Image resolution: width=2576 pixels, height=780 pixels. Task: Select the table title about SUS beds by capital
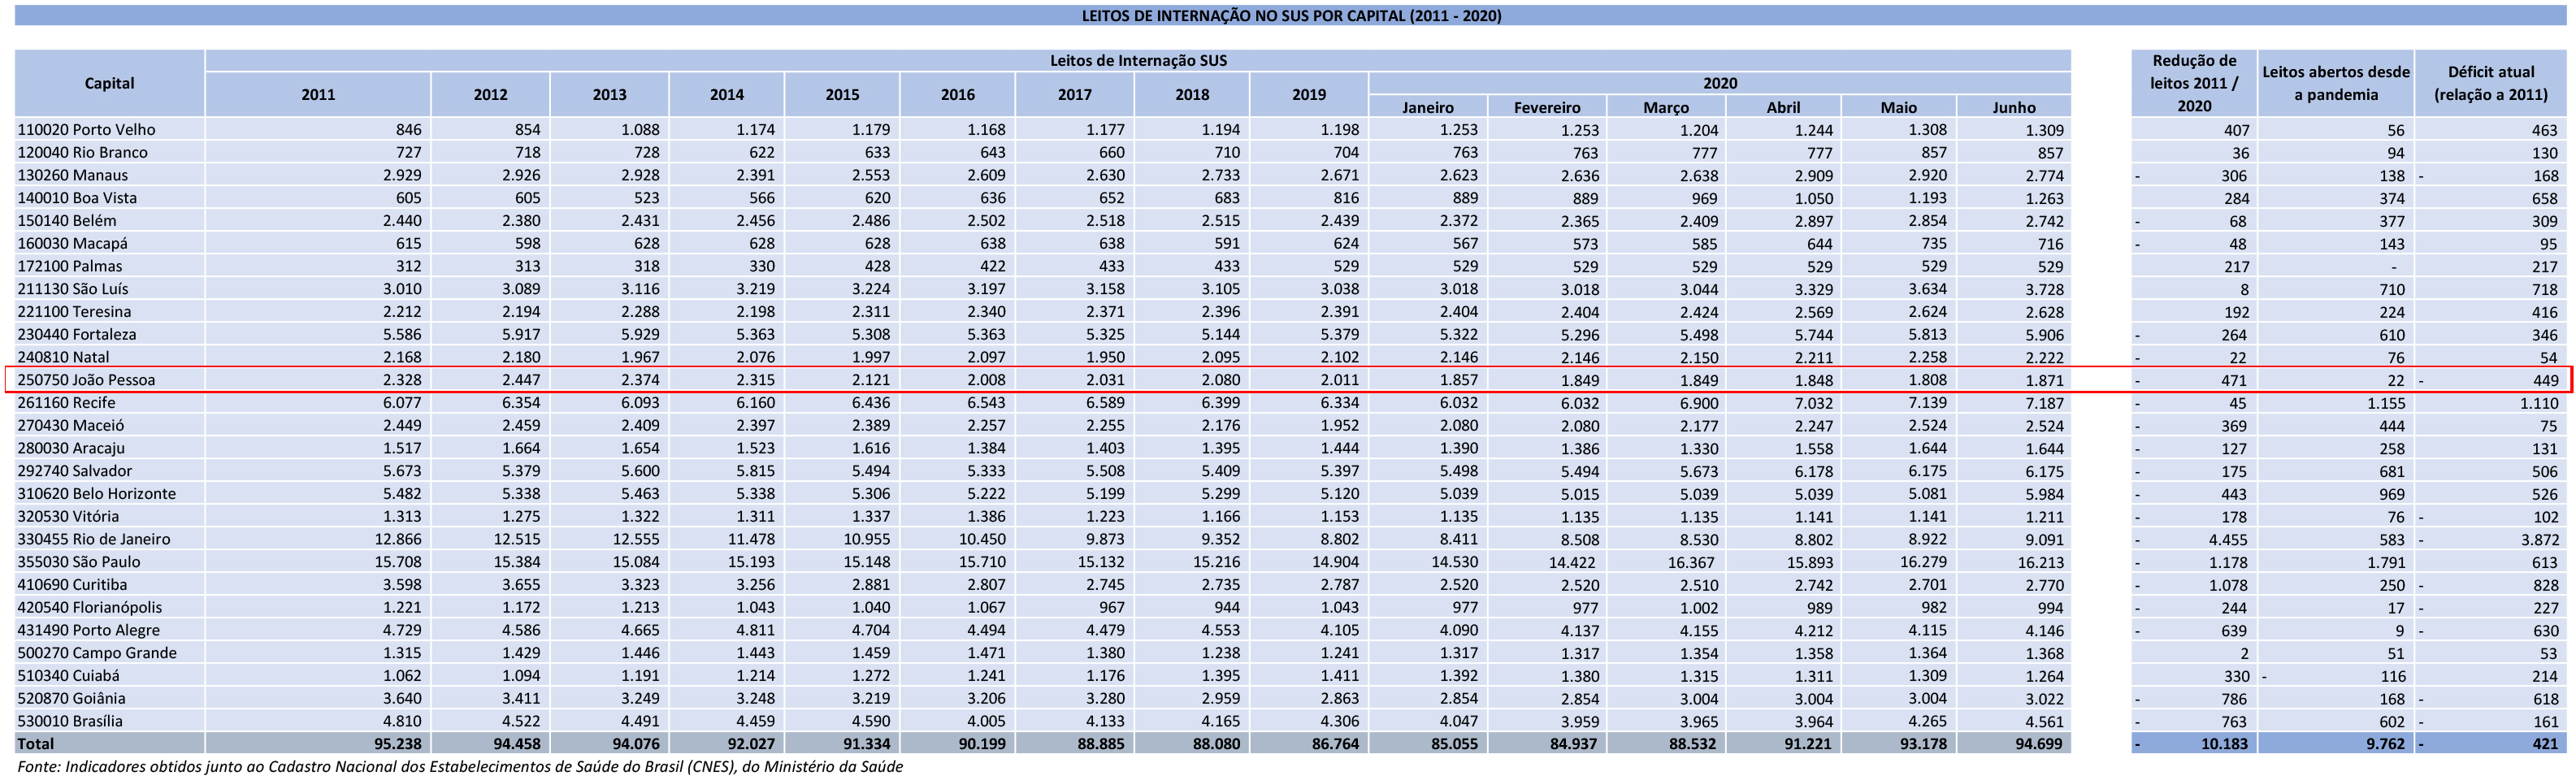(1291, 16)
